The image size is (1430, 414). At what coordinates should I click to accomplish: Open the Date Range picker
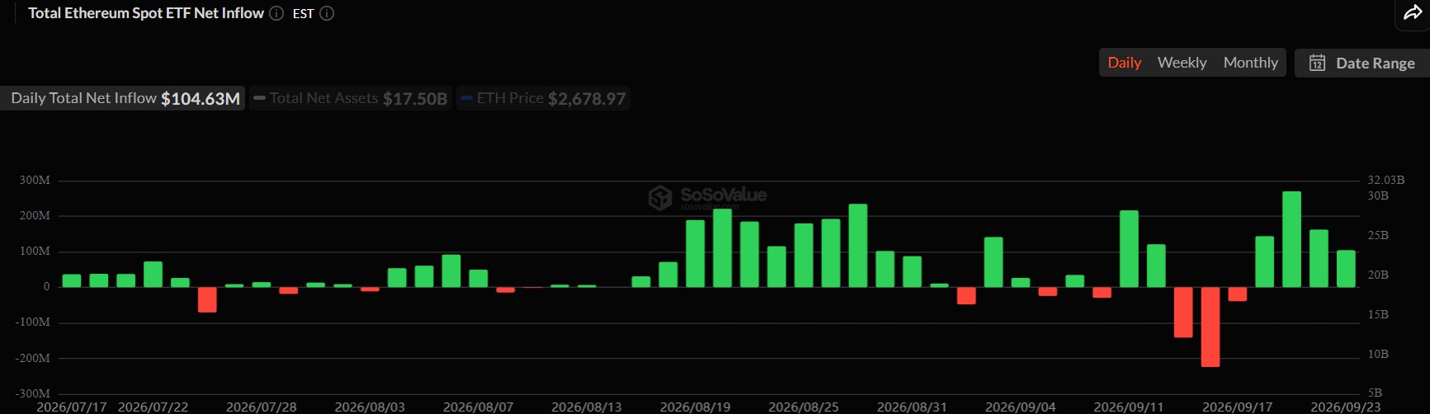click(1362, 63)
